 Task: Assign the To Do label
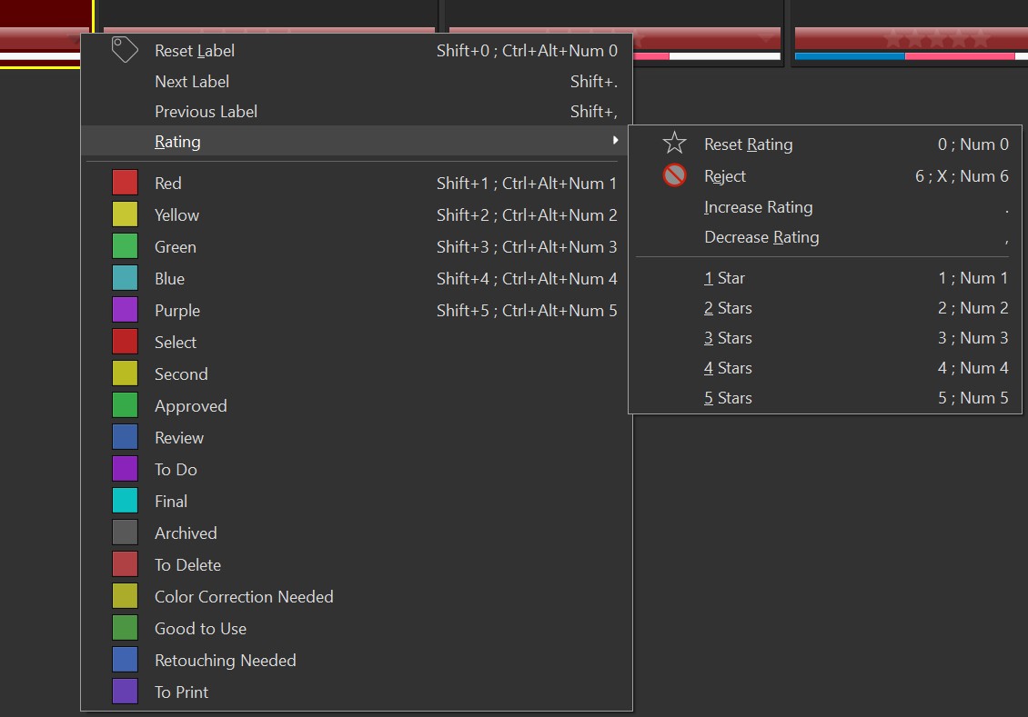pos(356,469)
